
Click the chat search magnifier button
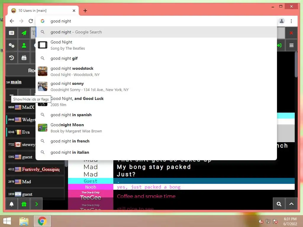(279, 204)
